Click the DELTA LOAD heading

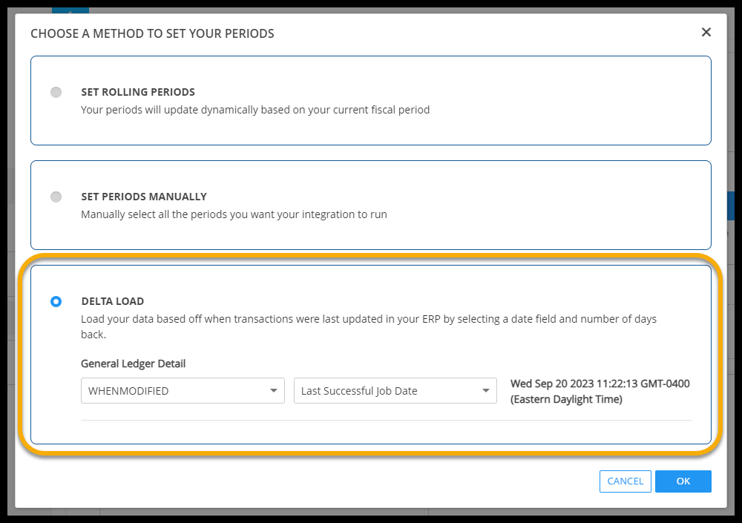click(113, 302)
